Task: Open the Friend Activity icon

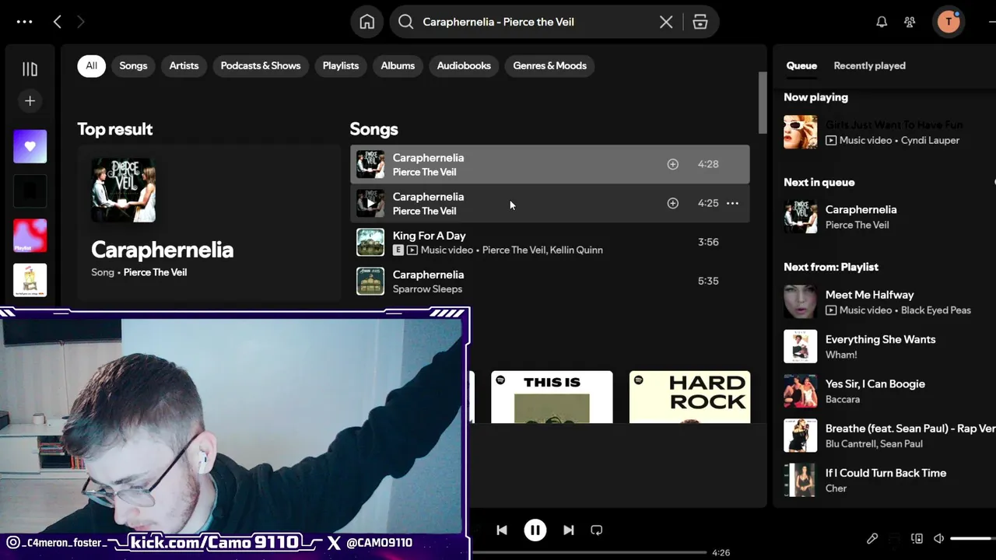Action: [x=910, y=22]
